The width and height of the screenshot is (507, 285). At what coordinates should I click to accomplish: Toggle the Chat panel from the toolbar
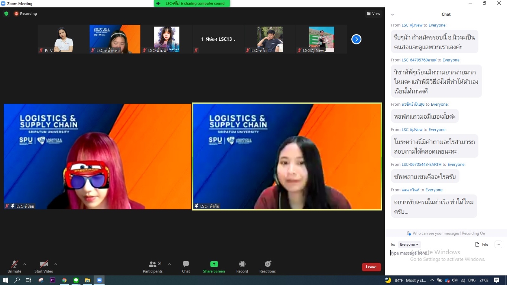(186, 266)
